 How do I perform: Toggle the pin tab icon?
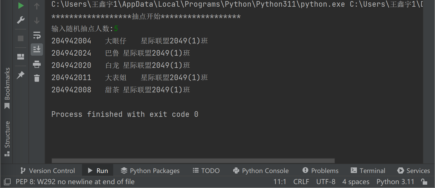21,75
